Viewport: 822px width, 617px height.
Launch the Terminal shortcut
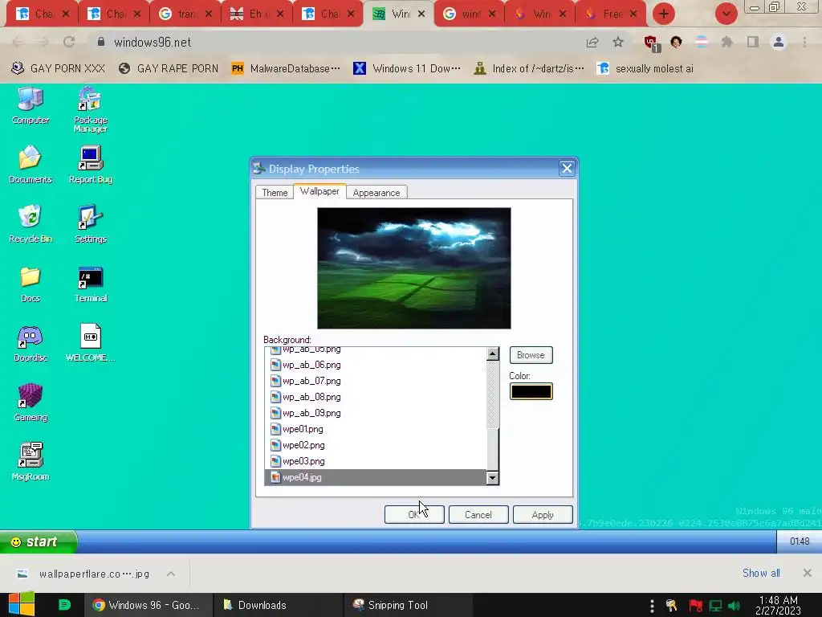tap(90, 284)
